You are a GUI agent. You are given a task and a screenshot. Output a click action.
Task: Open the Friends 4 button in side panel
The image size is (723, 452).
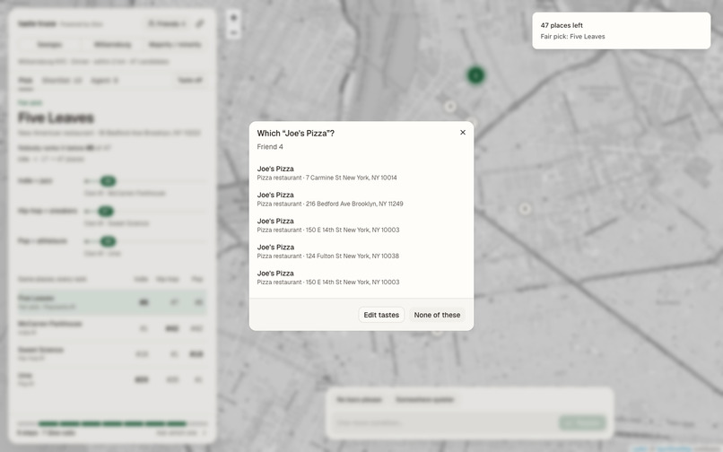tap(167, 23)
